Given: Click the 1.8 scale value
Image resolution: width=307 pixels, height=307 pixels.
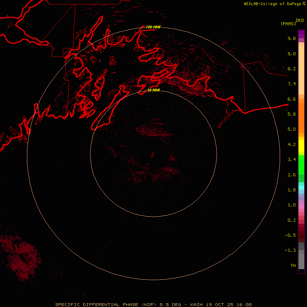Looking at the screenshot, I should 292,190.
